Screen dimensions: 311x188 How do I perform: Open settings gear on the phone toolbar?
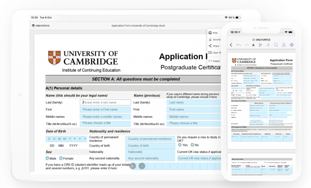click(x=292, y=45)
